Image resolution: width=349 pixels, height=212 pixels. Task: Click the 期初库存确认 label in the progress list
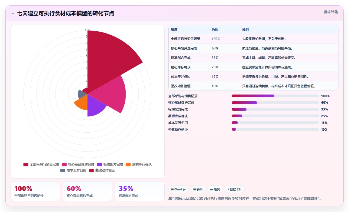(x=178, y=116)
